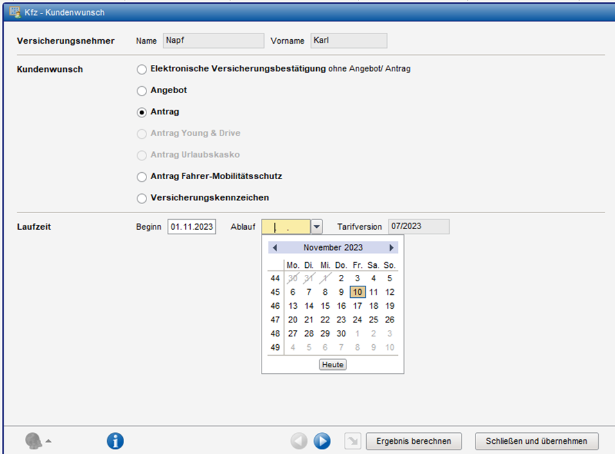Image resolution: width=615 pixels, height=454 pixels.
Task: Click the Tarifversion field 07/2023
Action: click(418, 227)
